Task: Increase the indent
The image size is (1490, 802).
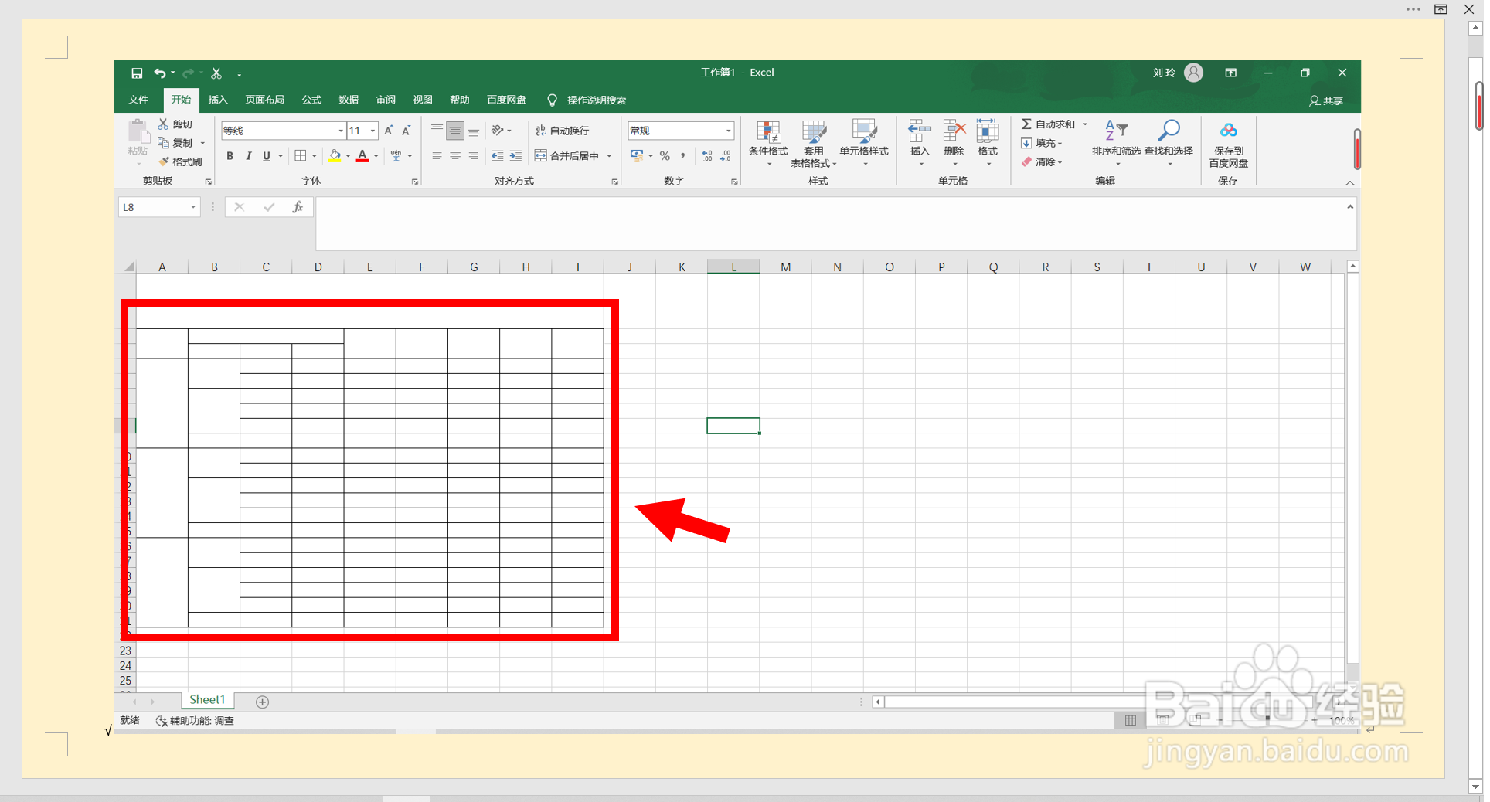Action: (x=515, y=156)
